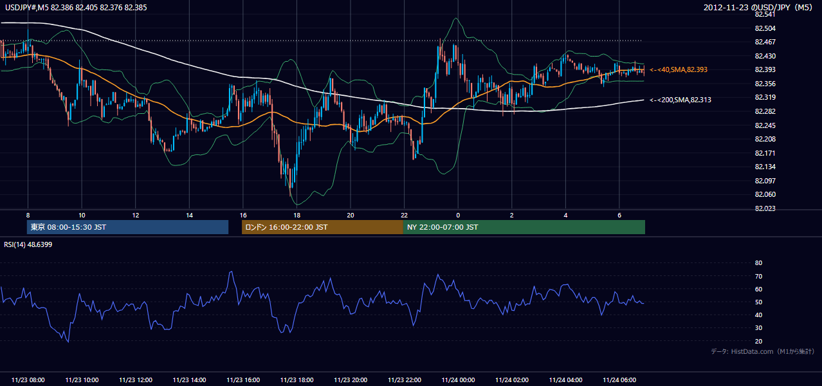The height and width of the screenshot is (386, 822).
Task: Click price axis value 82.134
Action: click(x=764, y=167)
